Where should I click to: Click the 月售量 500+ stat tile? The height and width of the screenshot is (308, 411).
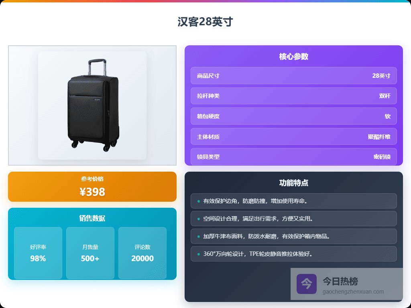point(90,253)
